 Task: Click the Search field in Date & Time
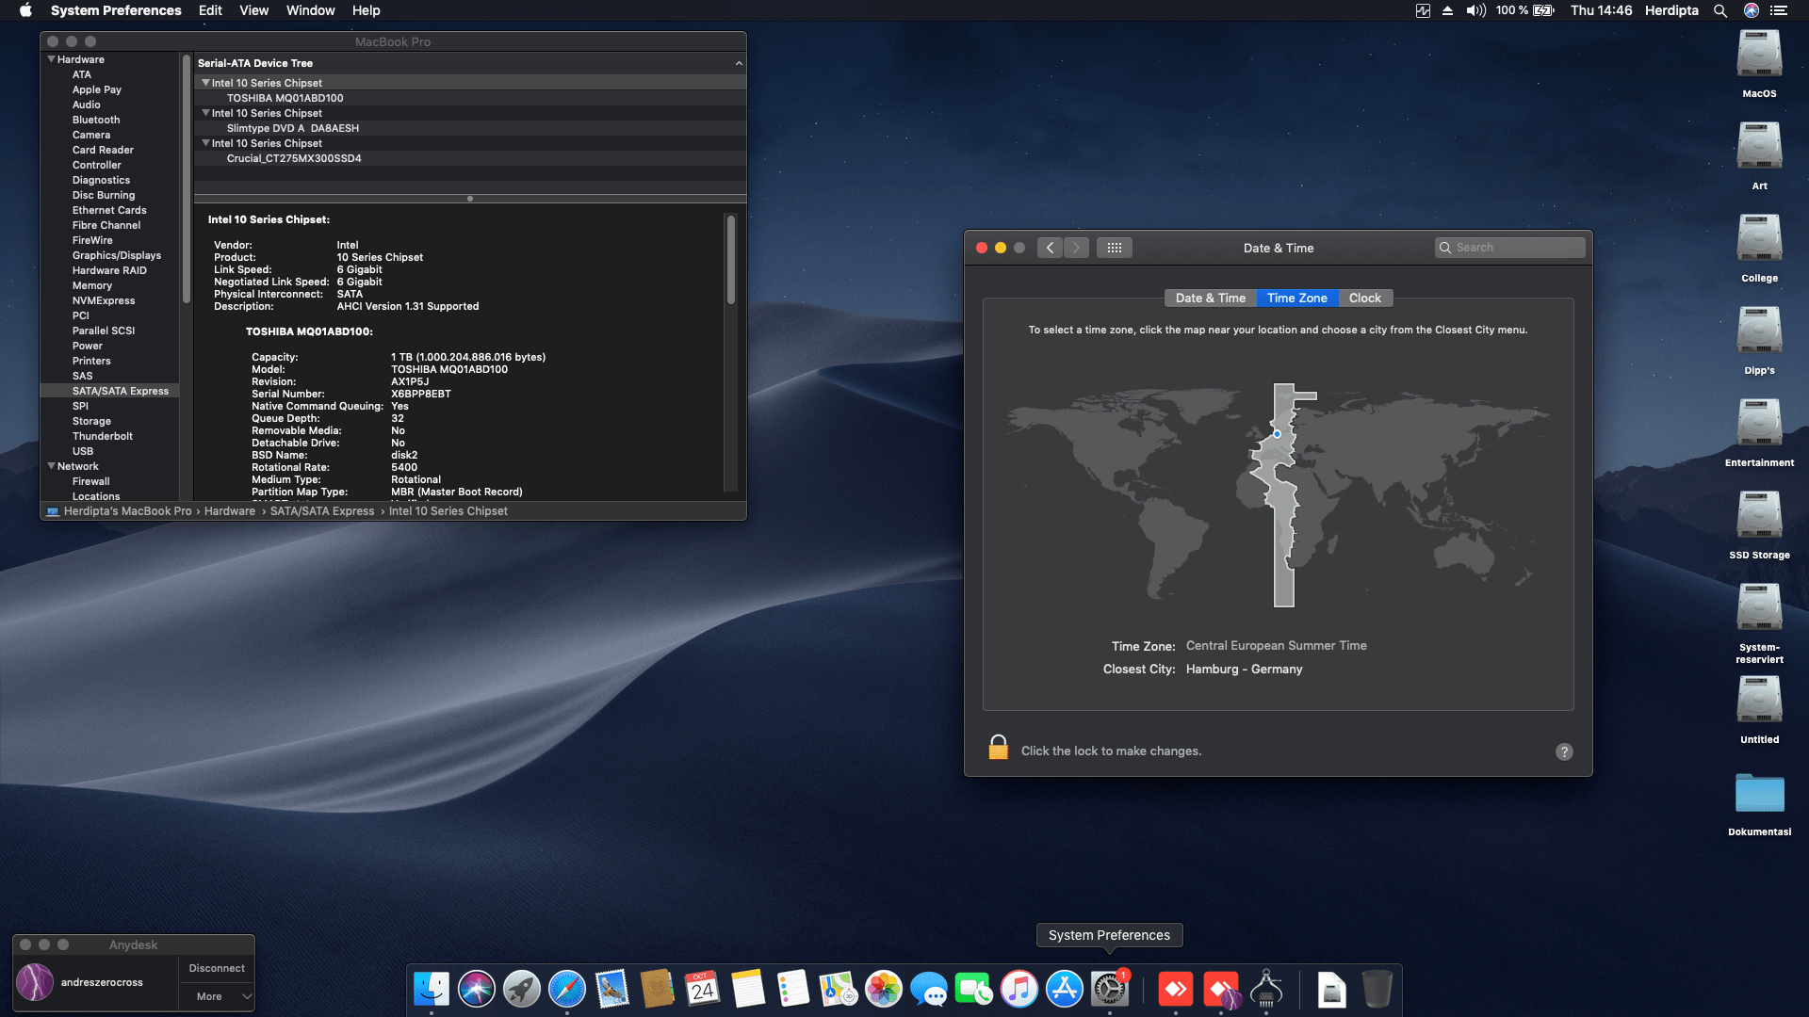tap(1509, 247)
